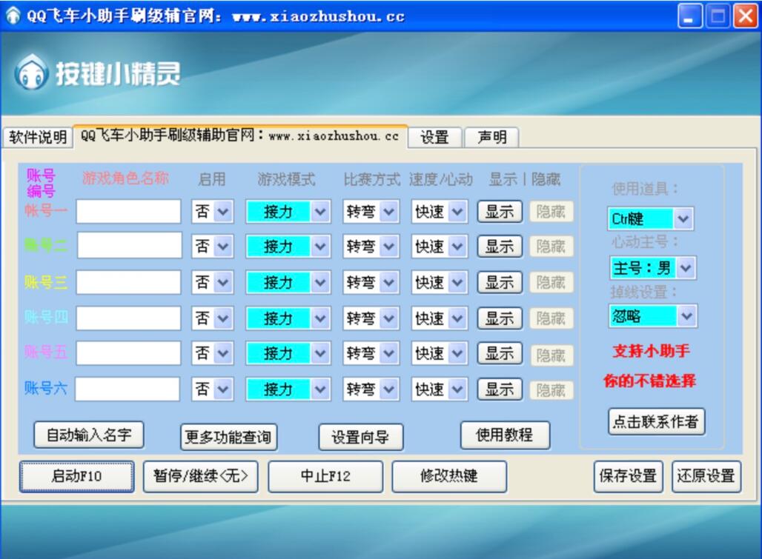Click the 还原设置 button

(706, 477)
